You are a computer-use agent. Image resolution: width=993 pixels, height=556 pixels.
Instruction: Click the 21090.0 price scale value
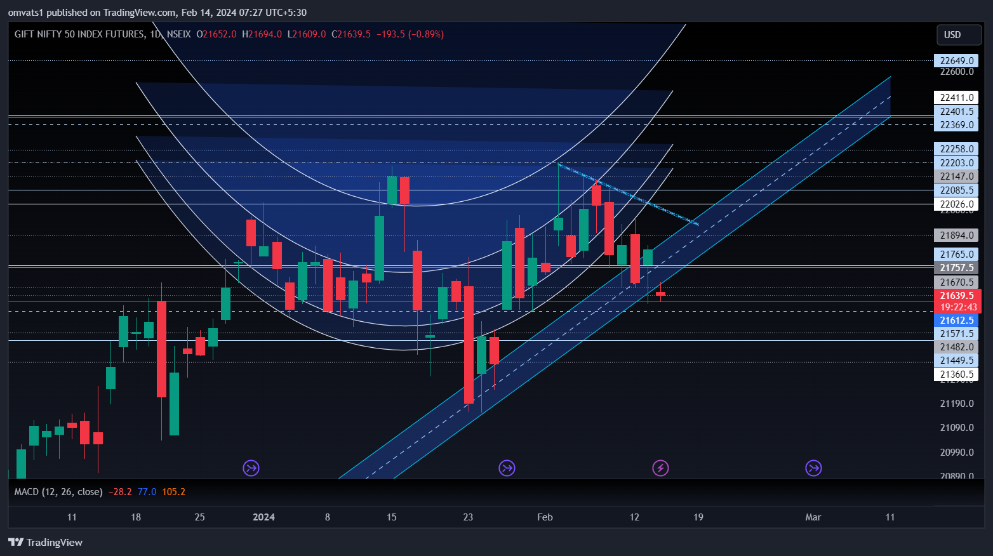pos(957,428)
